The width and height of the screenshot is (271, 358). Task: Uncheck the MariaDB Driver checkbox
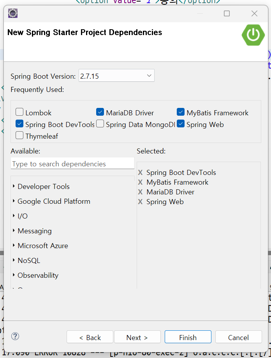pos(100,112)
